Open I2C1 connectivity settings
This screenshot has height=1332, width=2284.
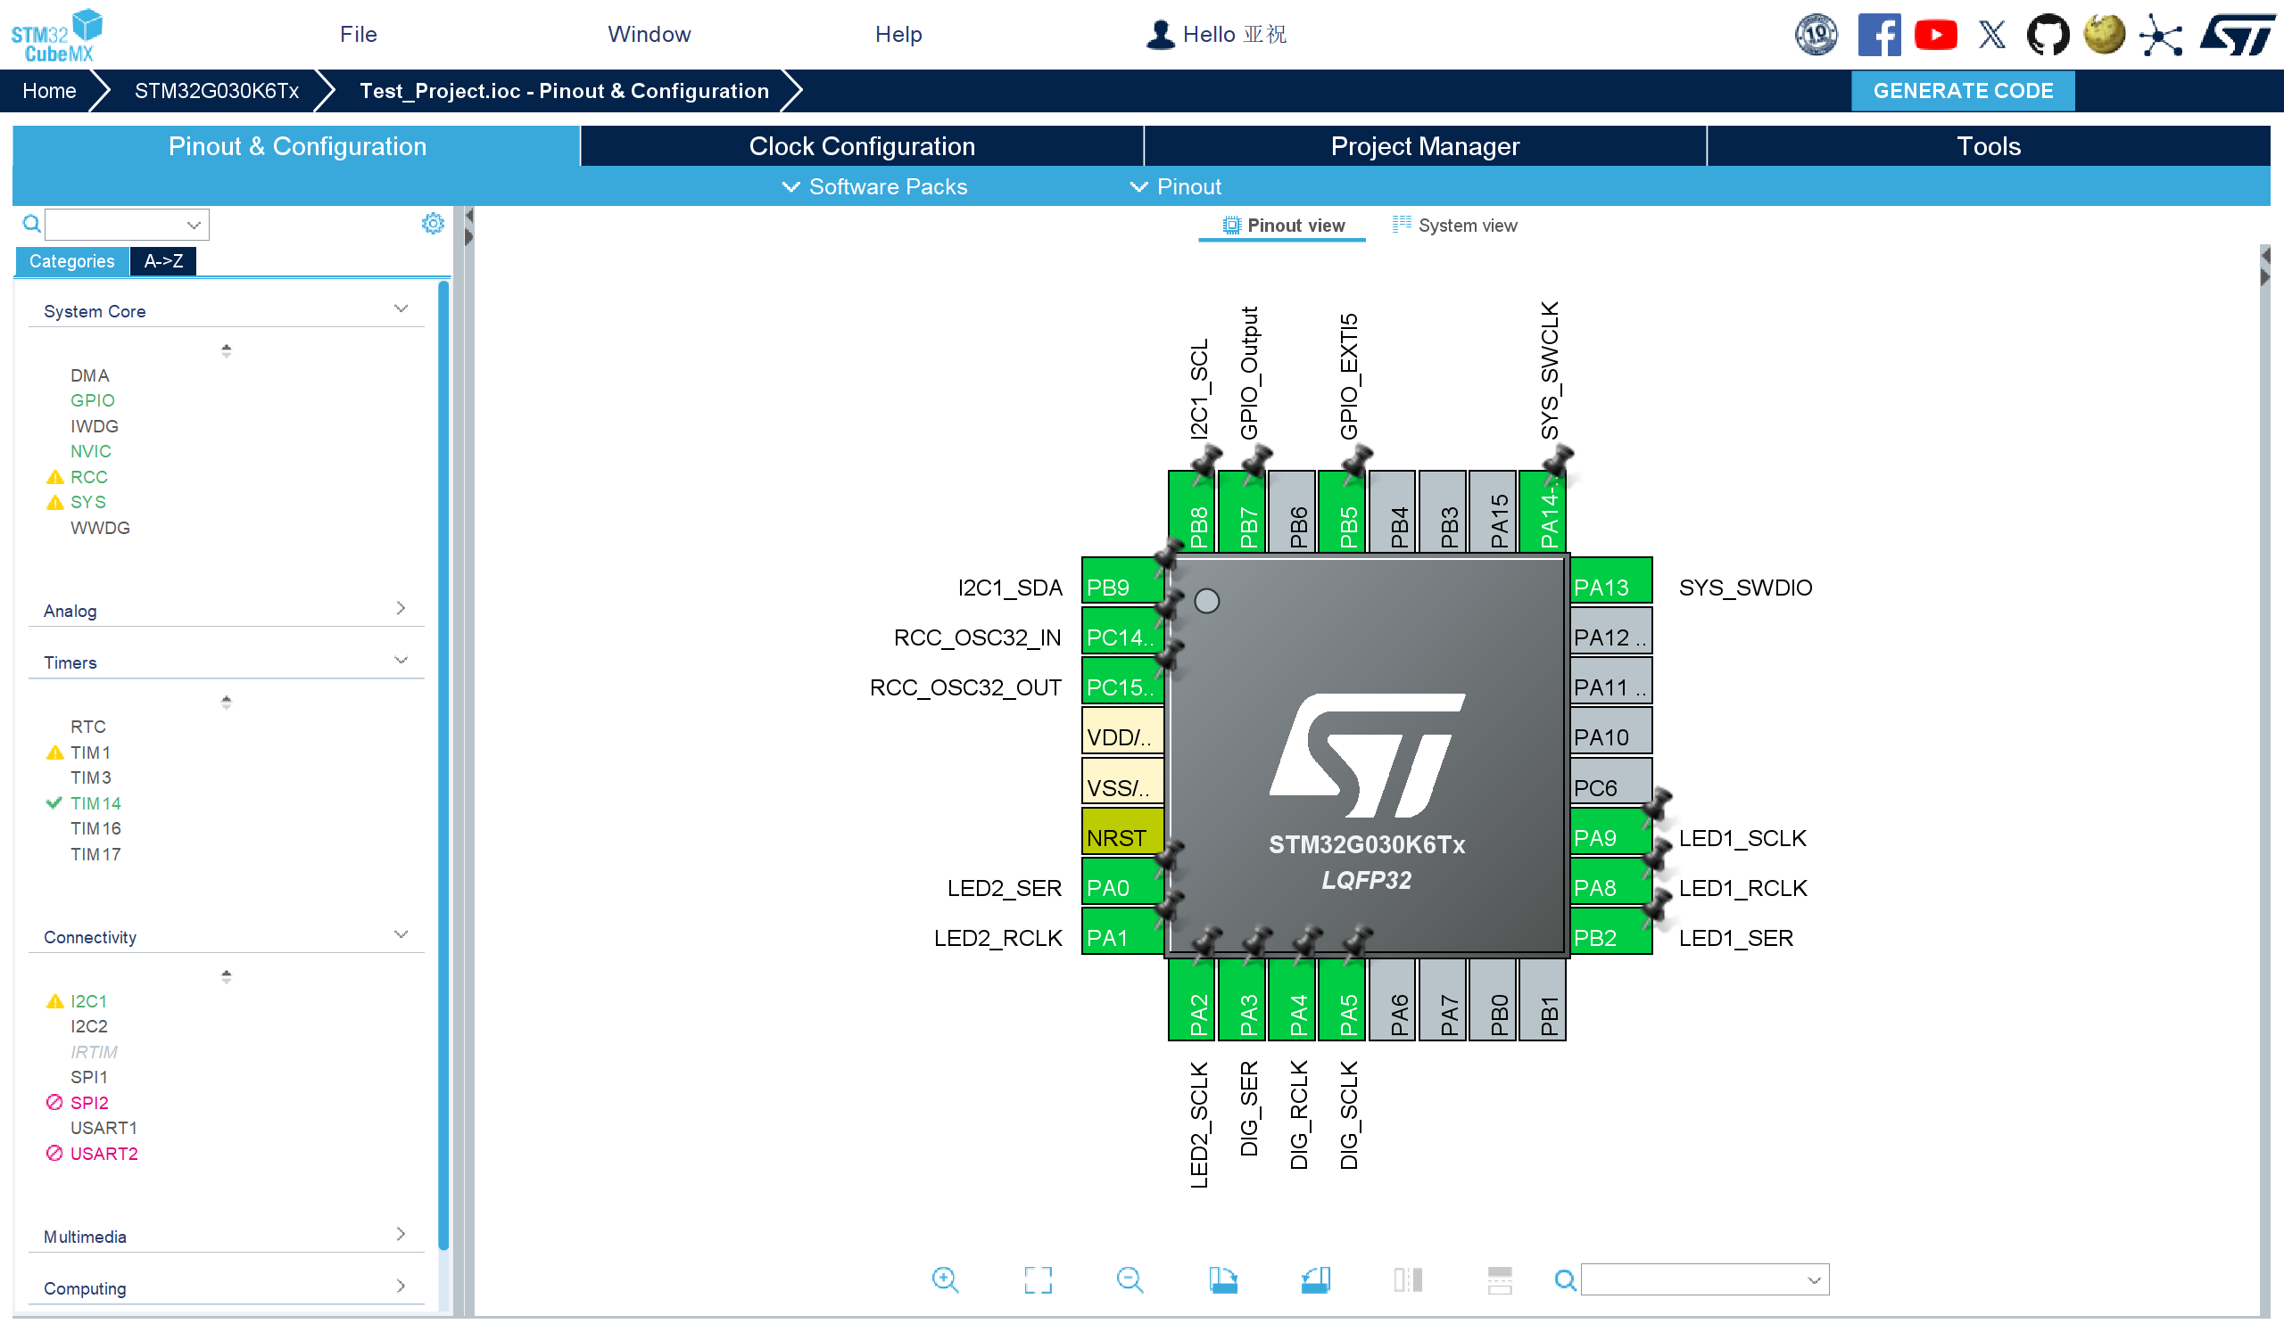click(89, 1000)
